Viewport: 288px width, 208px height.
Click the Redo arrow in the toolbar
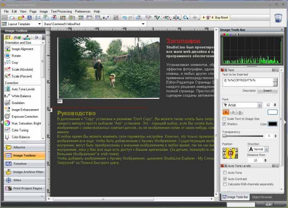click(x=130, y=18)
